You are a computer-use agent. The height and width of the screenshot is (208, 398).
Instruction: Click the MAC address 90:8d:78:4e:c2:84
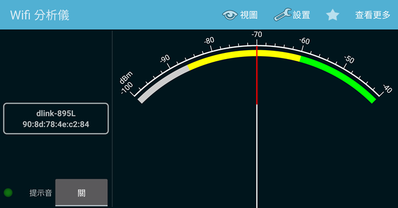click(56, 124)
